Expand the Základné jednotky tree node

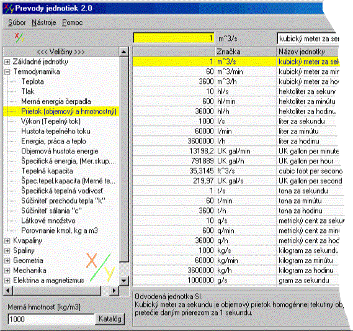pyautogui.click(x=7, y=61)
